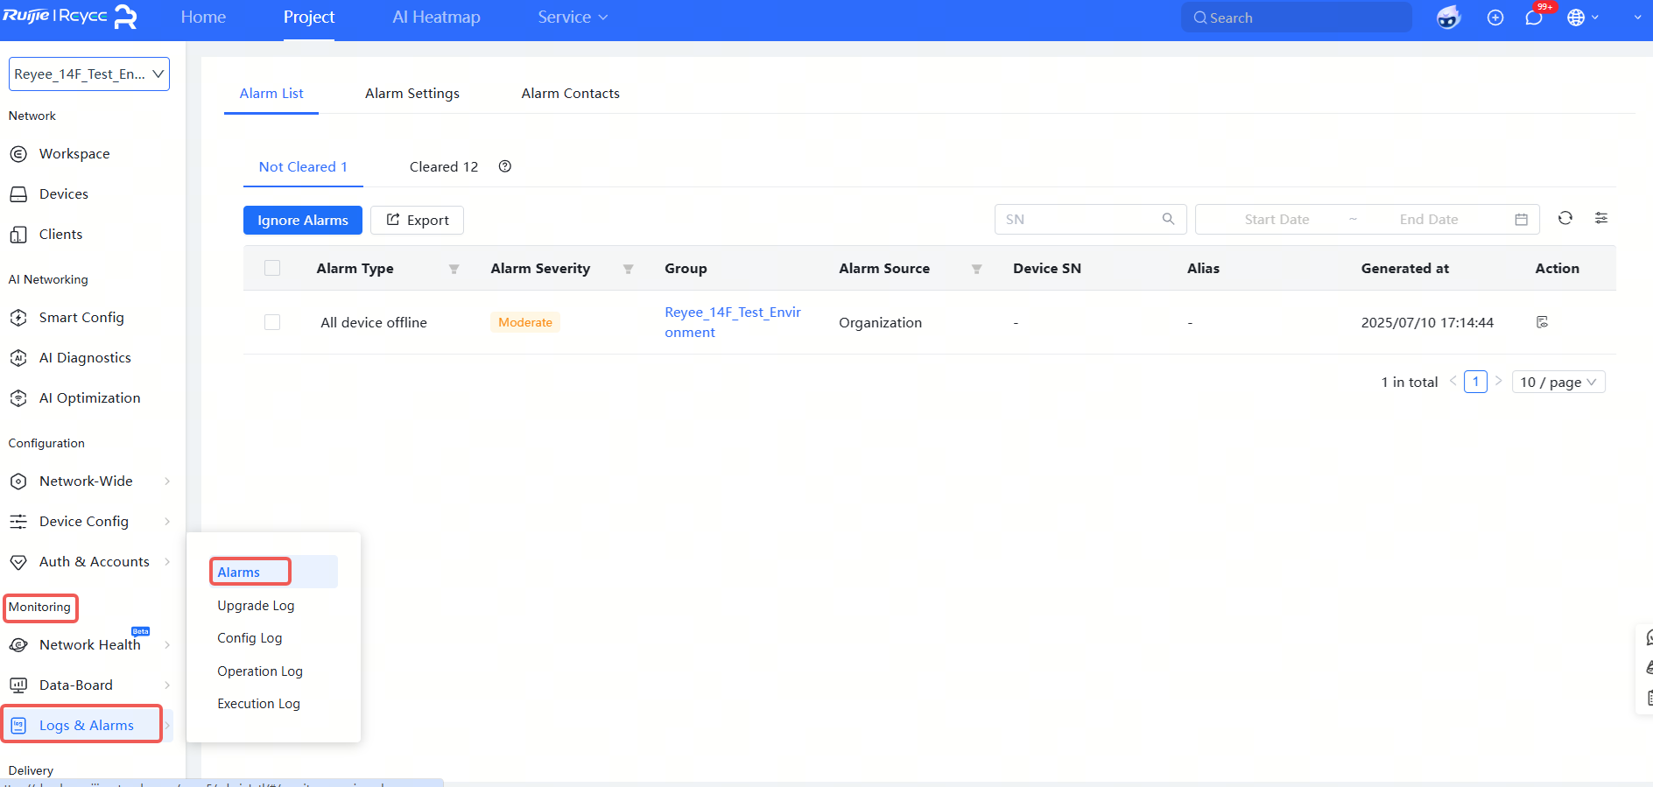Open the notifications bell with 99+ badge
The image size is (1653, 787).
click(1533, 18)
